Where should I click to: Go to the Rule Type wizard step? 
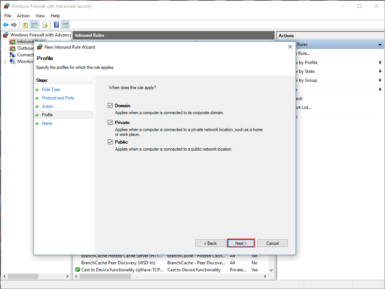pos(51,89)
